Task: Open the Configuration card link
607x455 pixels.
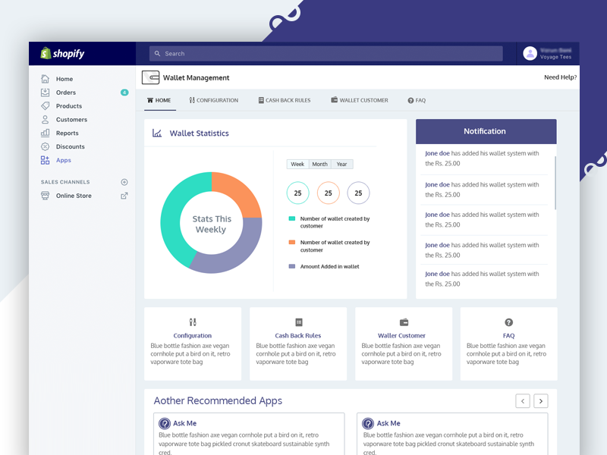Action: (x=193, y=335)
